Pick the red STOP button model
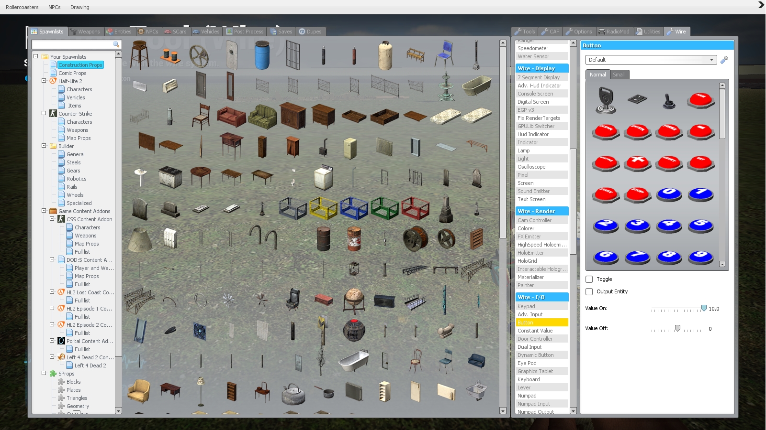This screenshot has width=766, height=430. pyautogui.click(x=638, y=194)
